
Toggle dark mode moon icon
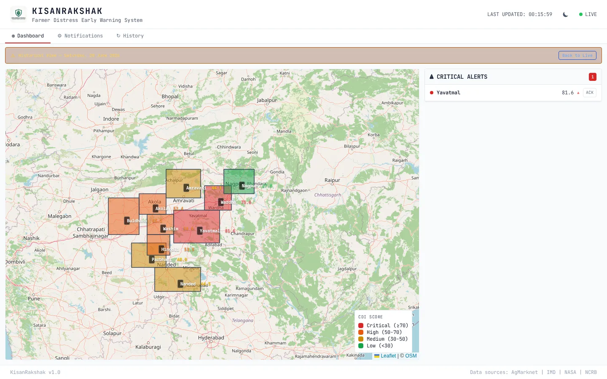(x=566, y=14)
